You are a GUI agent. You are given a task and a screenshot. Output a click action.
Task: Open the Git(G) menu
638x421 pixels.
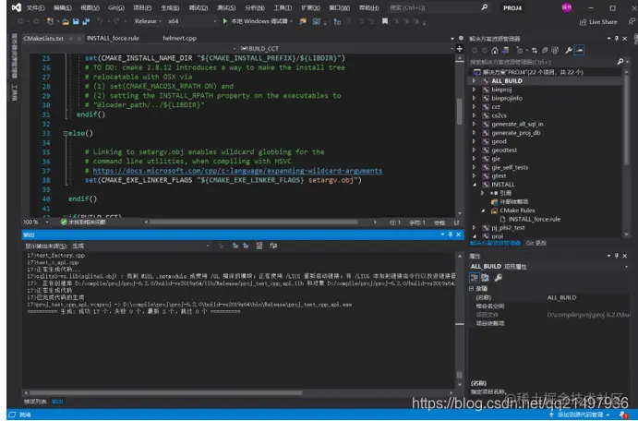click(116, 7)
